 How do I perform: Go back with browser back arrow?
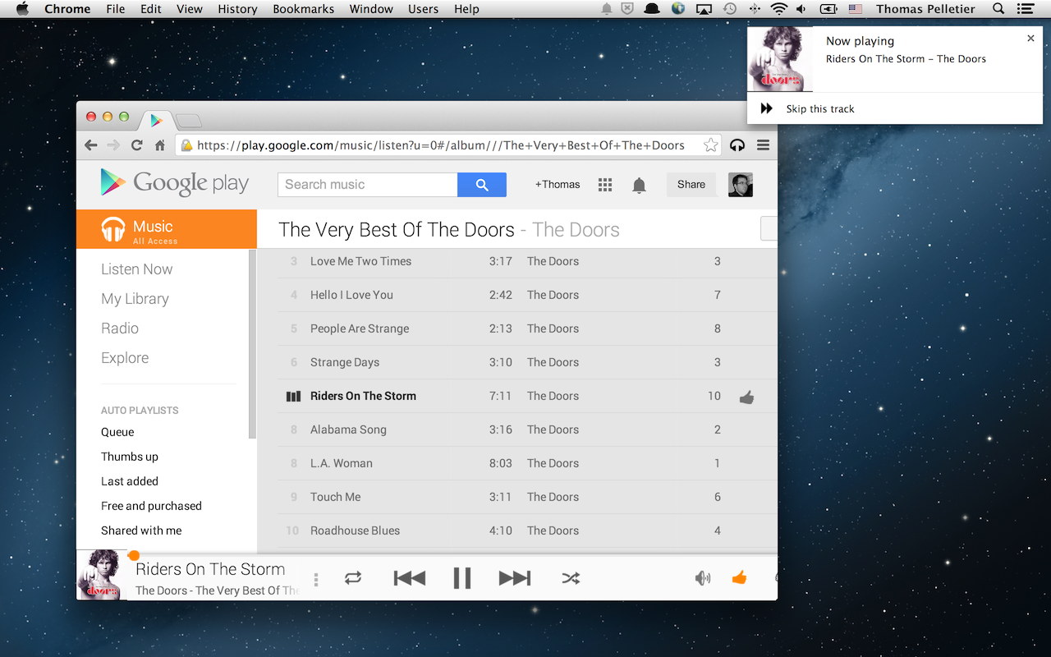pyautogui.click(x=91, y=145)
